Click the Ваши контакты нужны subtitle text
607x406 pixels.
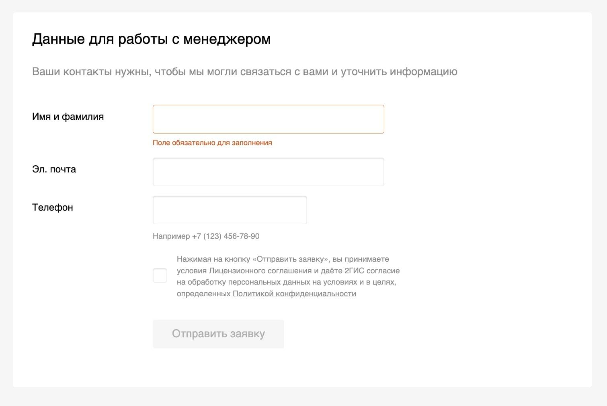click(x=244, y=72)
